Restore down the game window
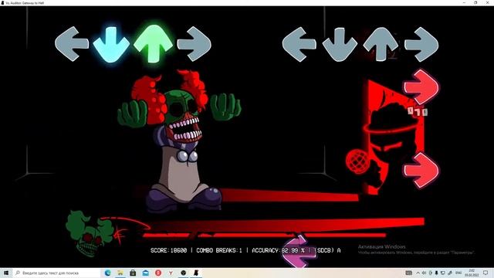Viewport: 494px width, 278px height. [x=475, y=3]
